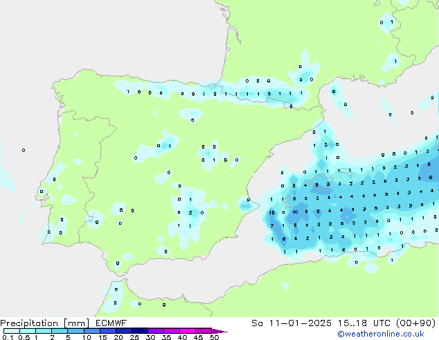This screenshot has height=340, width=439.
Task: Click the small rain patch on Spain's east coast
Action: [x=247, y=203]
